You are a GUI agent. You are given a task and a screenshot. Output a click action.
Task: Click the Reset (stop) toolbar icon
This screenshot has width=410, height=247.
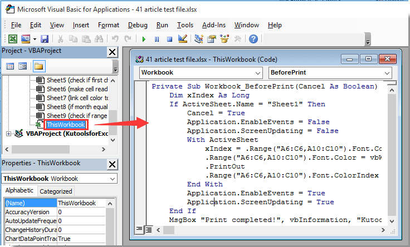[x=169, y=39]
